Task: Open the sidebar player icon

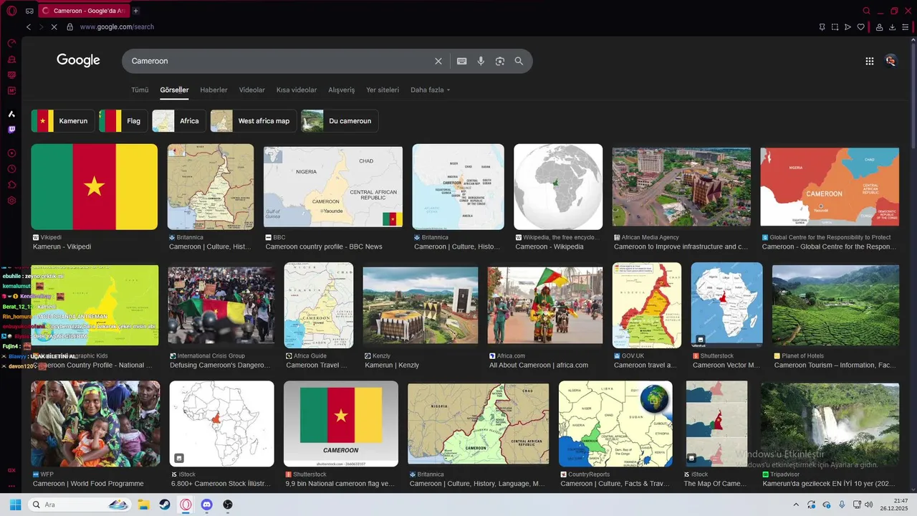Action: coord(11,153)
